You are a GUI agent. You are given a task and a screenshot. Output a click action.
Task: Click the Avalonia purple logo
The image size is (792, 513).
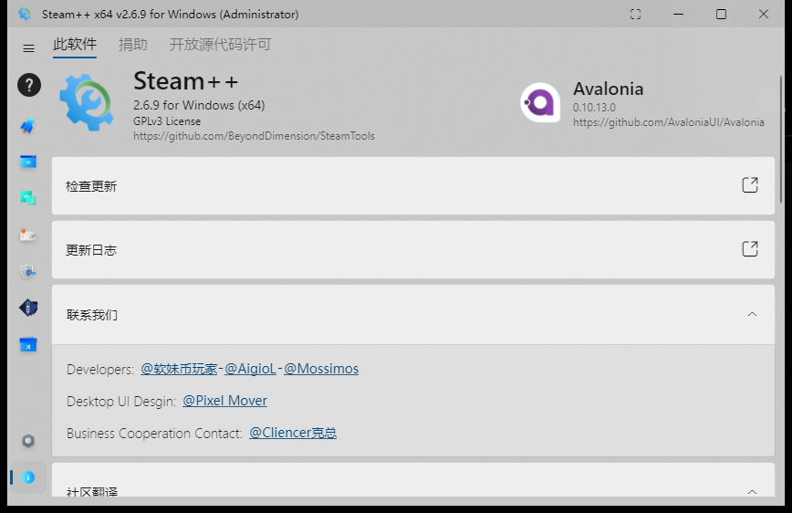tap(540, 102)
